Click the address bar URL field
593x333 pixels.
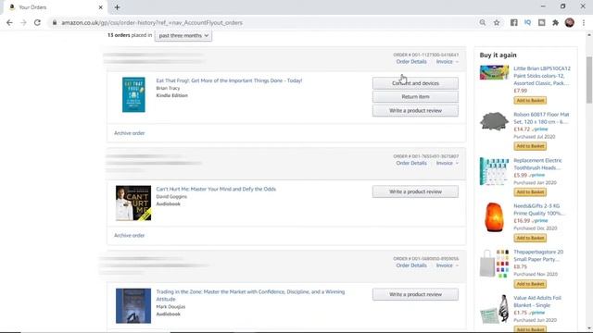pos(265,22)
